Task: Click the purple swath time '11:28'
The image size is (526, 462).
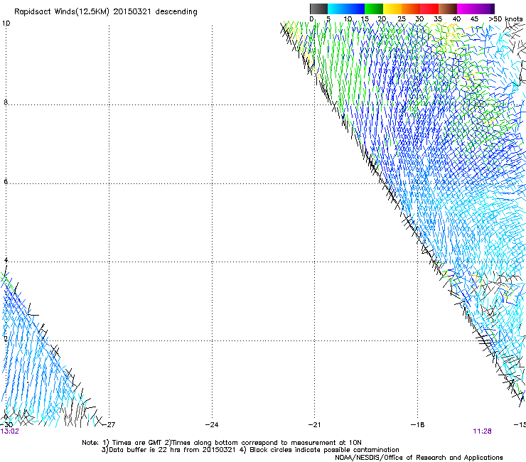Action: (482, 431)
